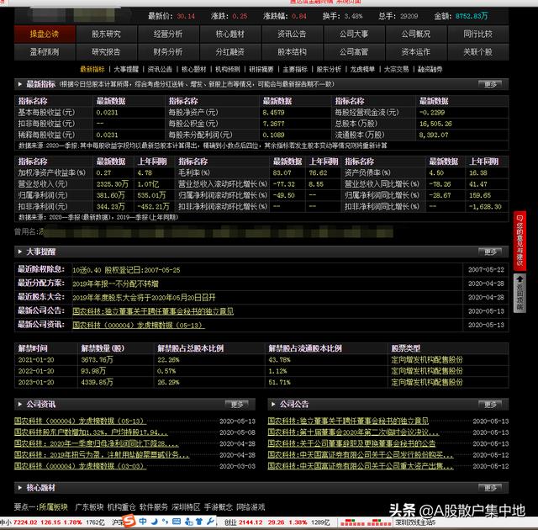Open 龙虎榜数据 (05-13) link in 最新公司资讯 row
The height and width of the screenshot is (530, 538).
coord(139,325)
